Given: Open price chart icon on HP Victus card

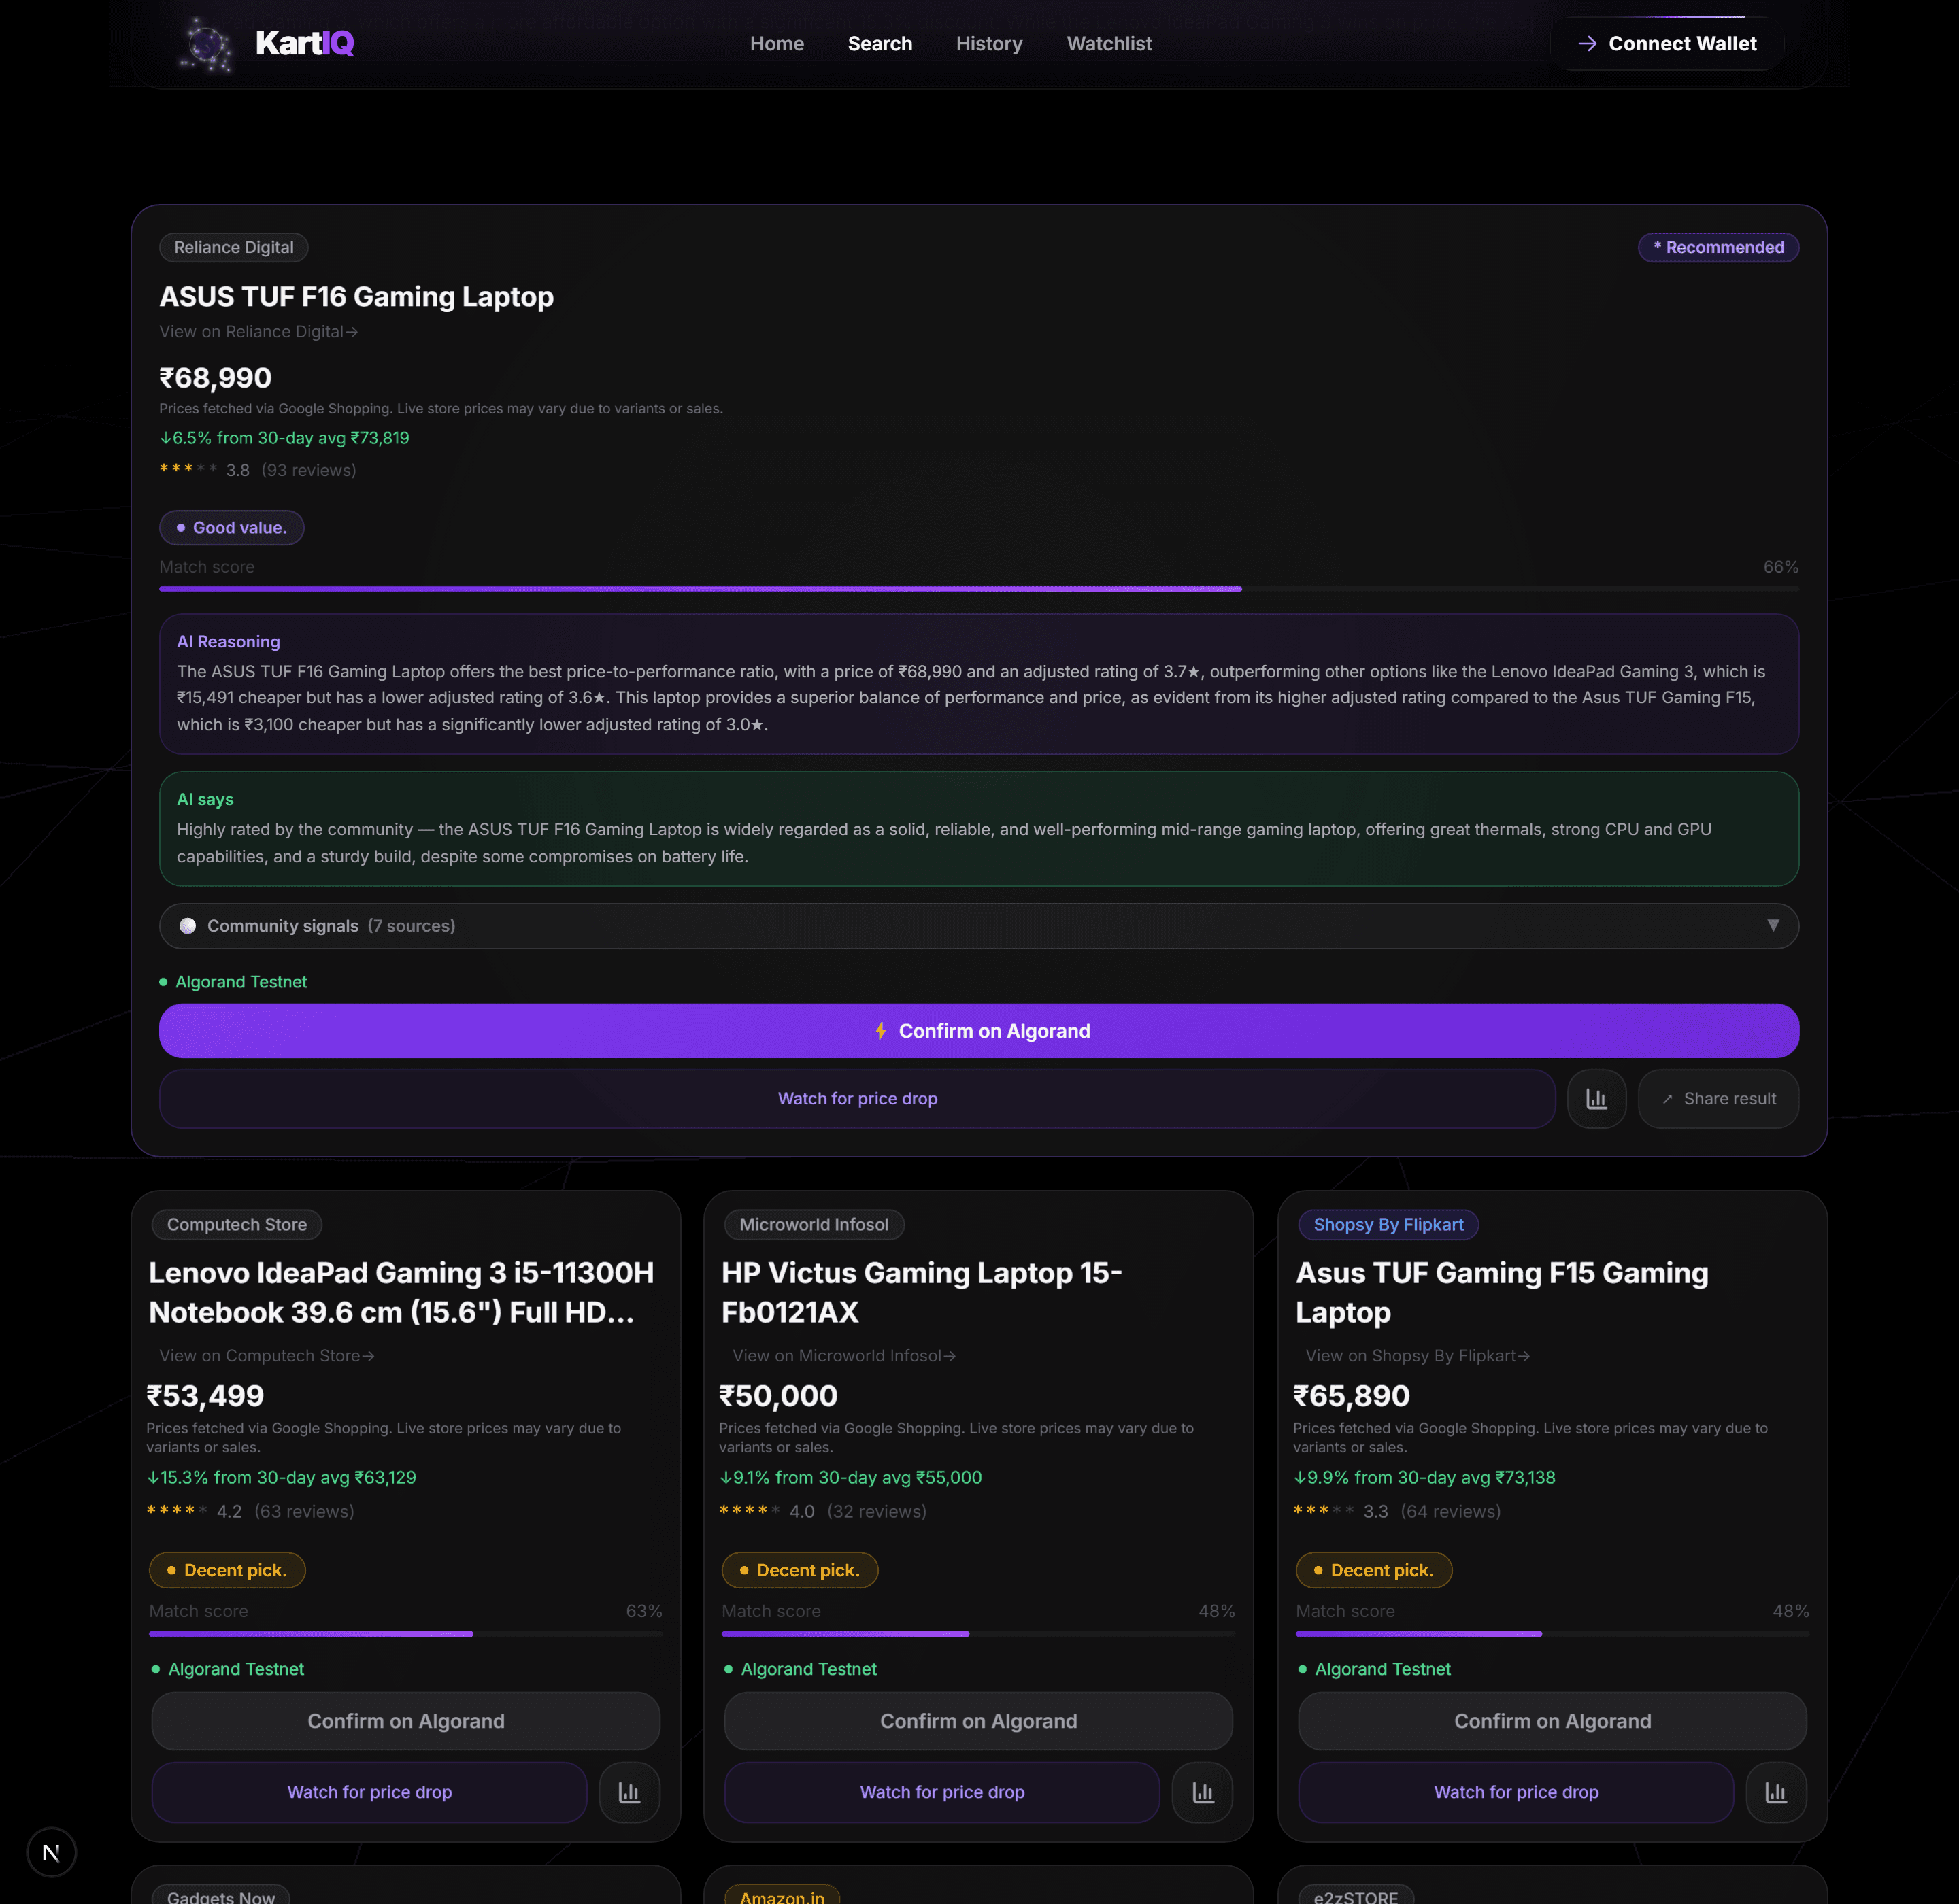Looking at the screenshot, I should pyautogui.click(x=1203, y=1792).
